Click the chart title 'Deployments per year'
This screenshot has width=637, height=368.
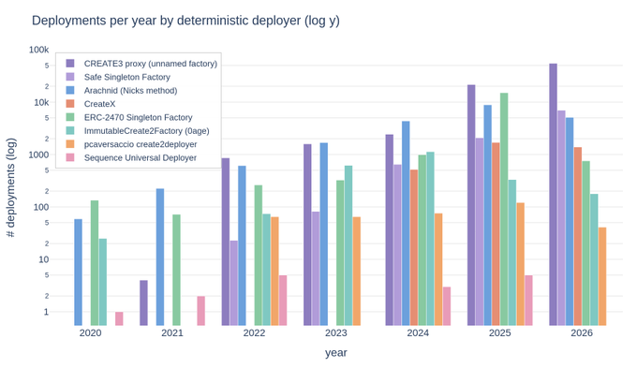click(185, 21)
